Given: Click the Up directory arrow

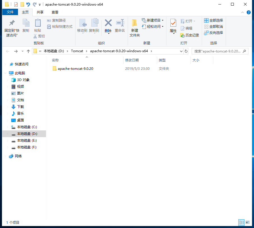Looking at the screenshot, I should tap(28, 51).
